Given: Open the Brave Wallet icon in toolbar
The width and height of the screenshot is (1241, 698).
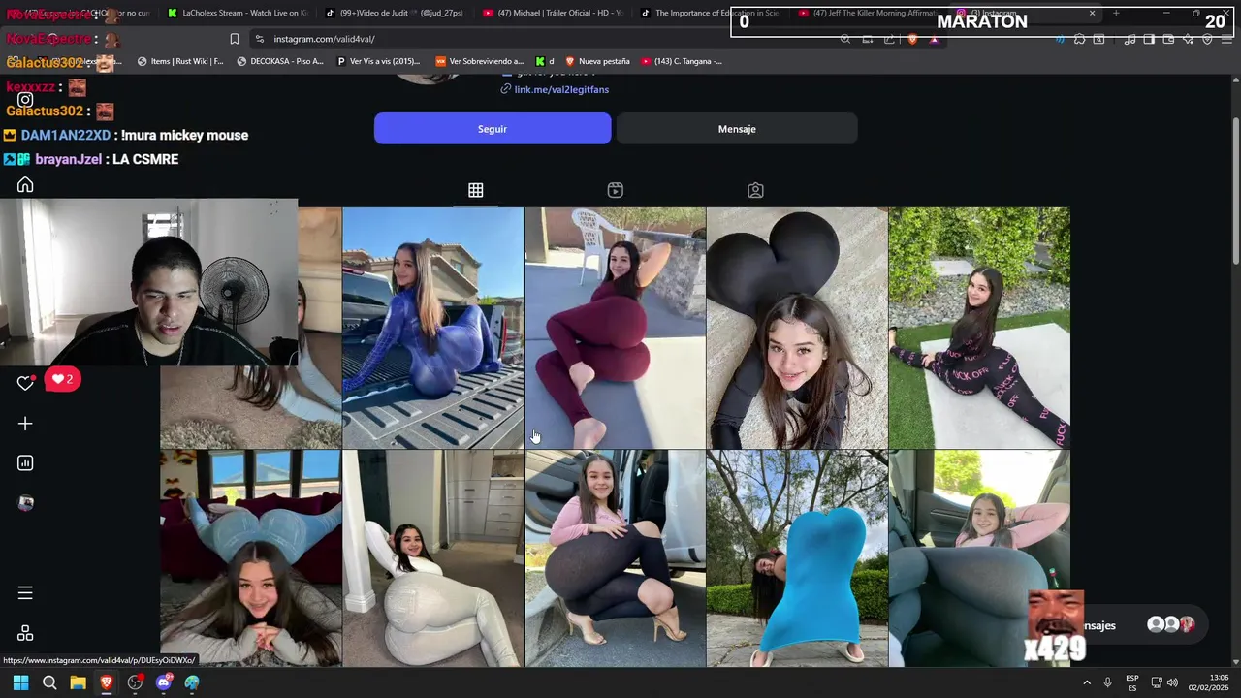Looking at the screenshot, I should (x=1168, y=39).
